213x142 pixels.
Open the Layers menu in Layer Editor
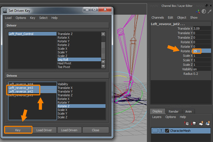(x=157, y=117)
